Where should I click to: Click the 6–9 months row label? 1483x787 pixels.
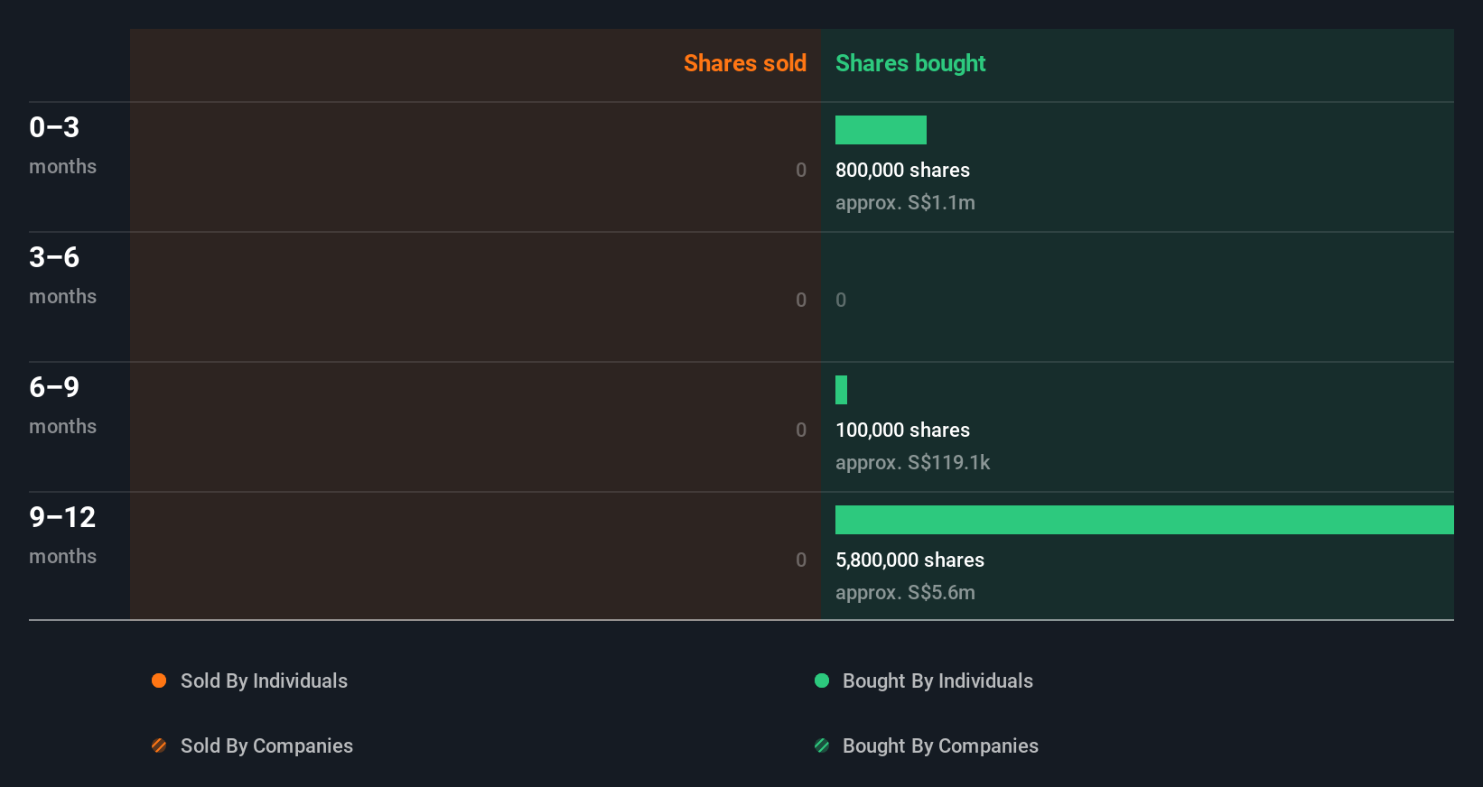click(62, 405)
